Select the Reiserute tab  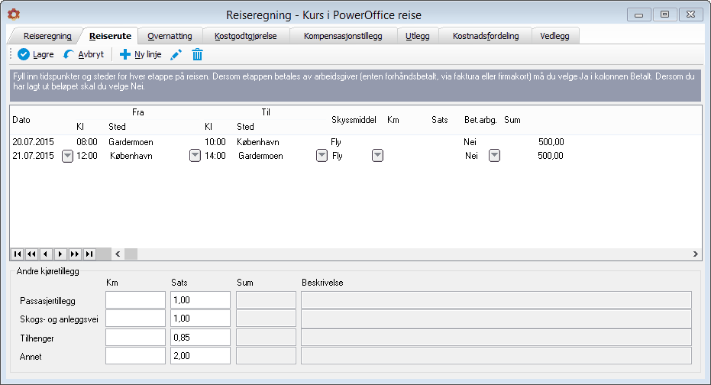click(x=110, y=36)
